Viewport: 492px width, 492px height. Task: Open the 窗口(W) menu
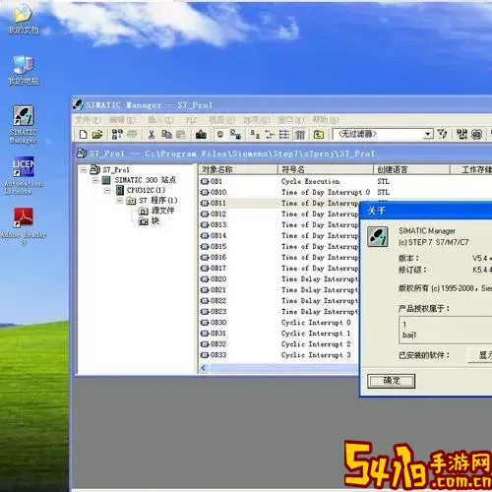(x=291, y=120)
